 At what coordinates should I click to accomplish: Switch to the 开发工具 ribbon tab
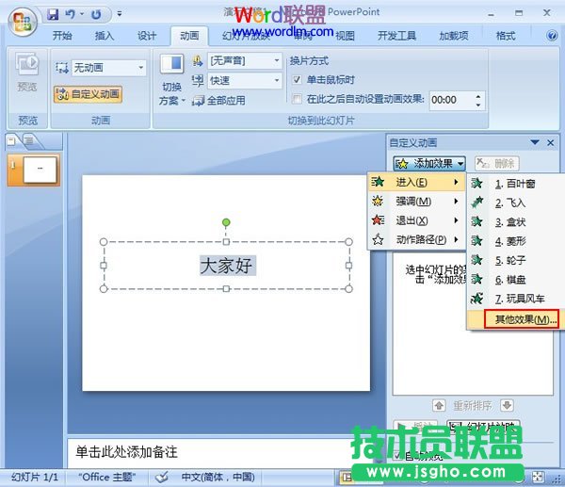pos(396,36)
